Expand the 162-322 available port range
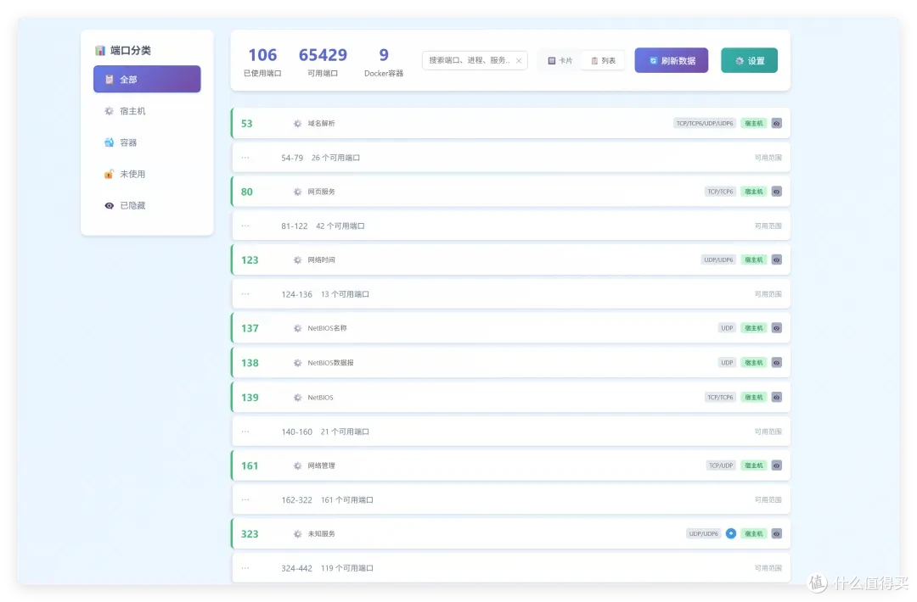The image size is (917, 602). point(511,499)
